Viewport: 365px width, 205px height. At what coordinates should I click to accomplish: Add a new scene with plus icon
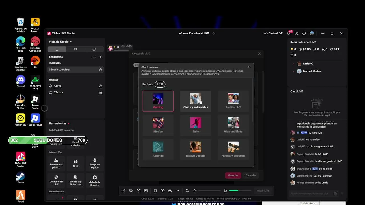pos(100,57)
